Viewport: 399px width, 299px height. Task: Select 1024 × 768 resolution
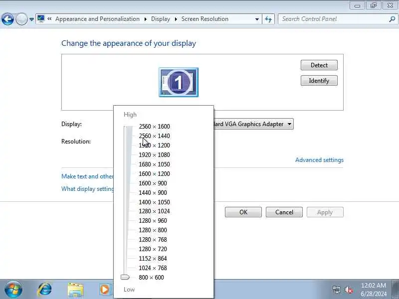153,268
